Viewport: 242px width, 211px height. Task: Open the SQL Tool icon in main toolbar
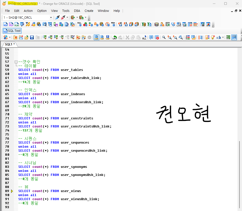point(5,24)
